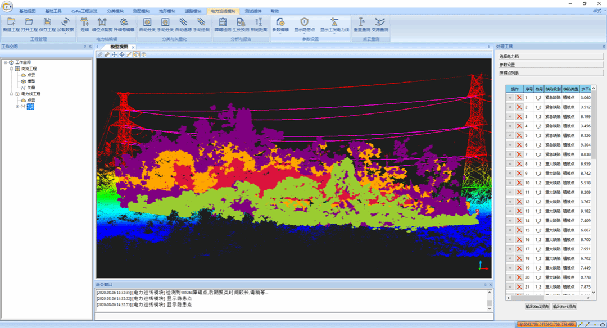Expand the 参数设置 section

pos(550,65)
